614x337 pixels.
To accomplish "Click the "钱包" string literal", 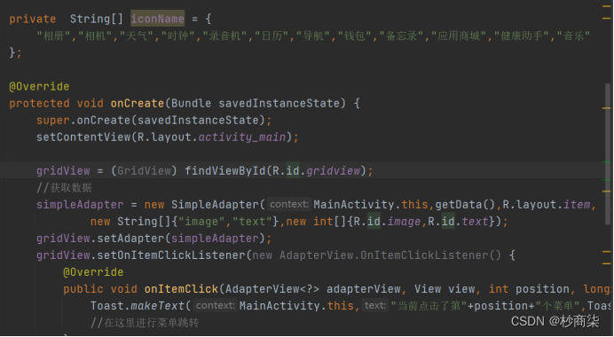I will click(356, 36).
